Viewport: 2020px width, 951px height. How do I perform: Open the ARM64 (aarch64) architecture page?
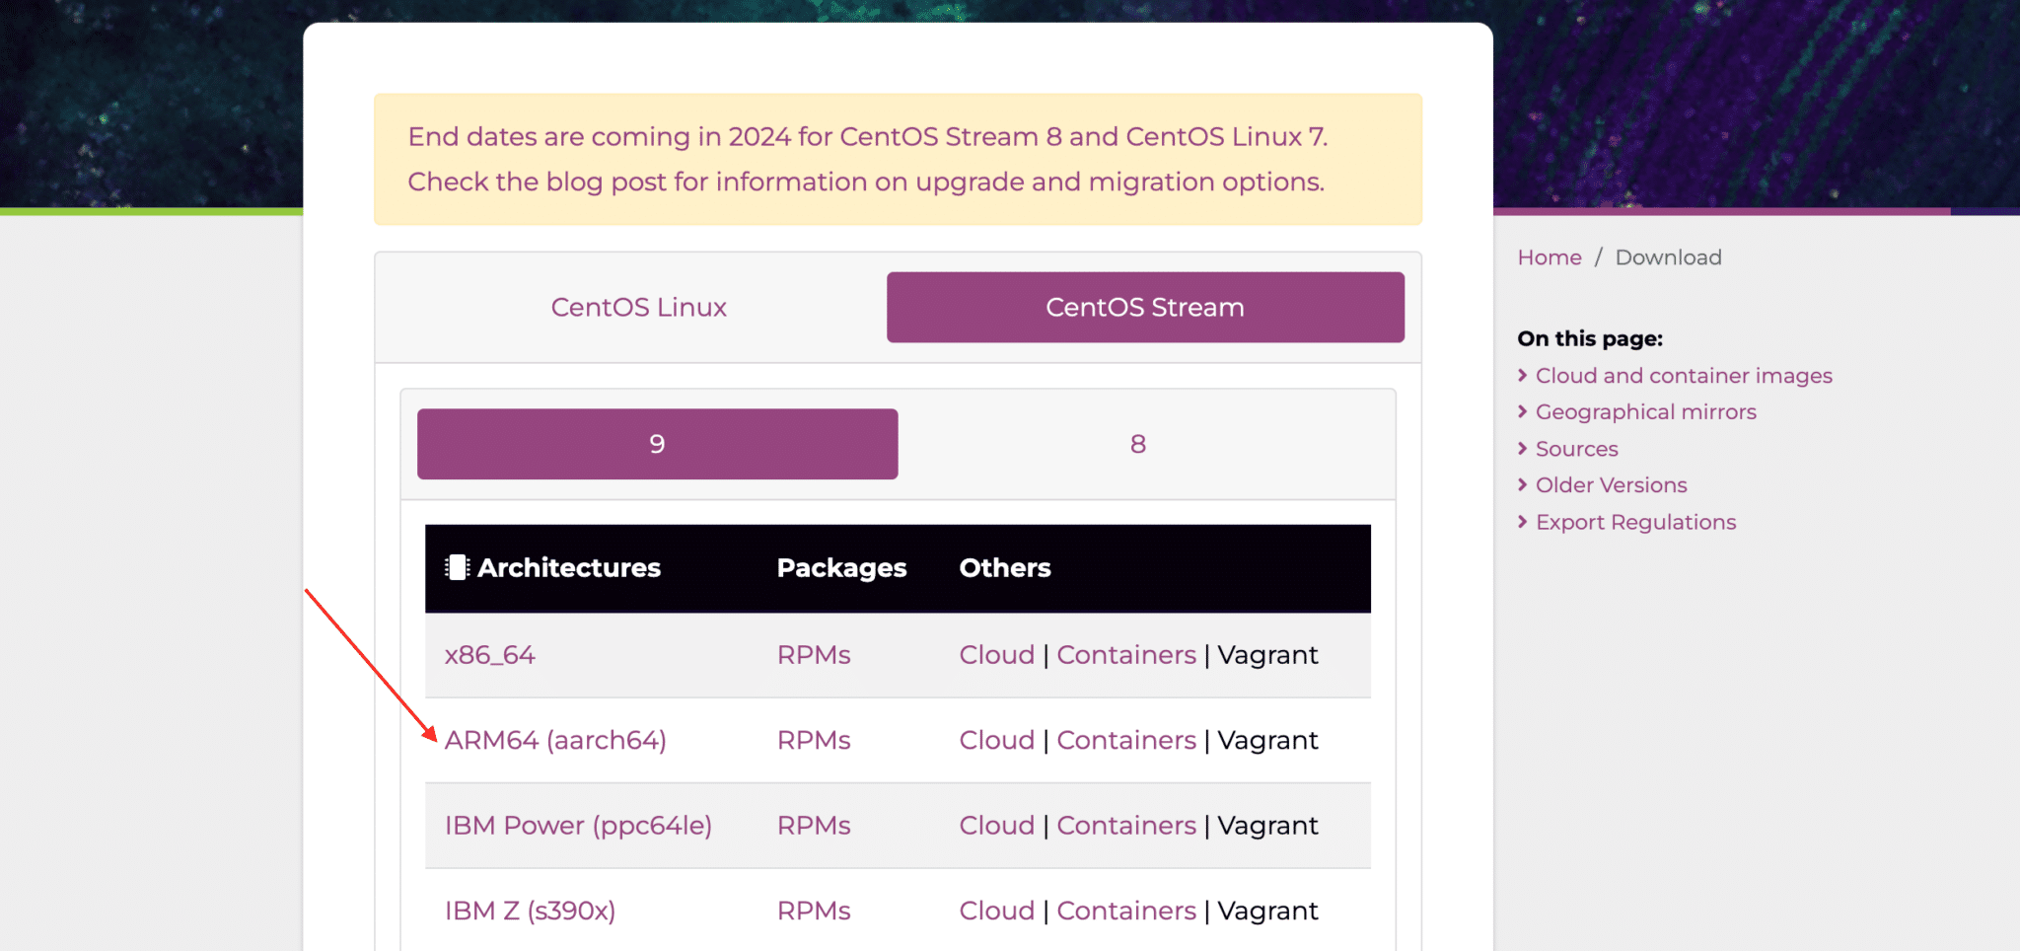coord(555,740)
